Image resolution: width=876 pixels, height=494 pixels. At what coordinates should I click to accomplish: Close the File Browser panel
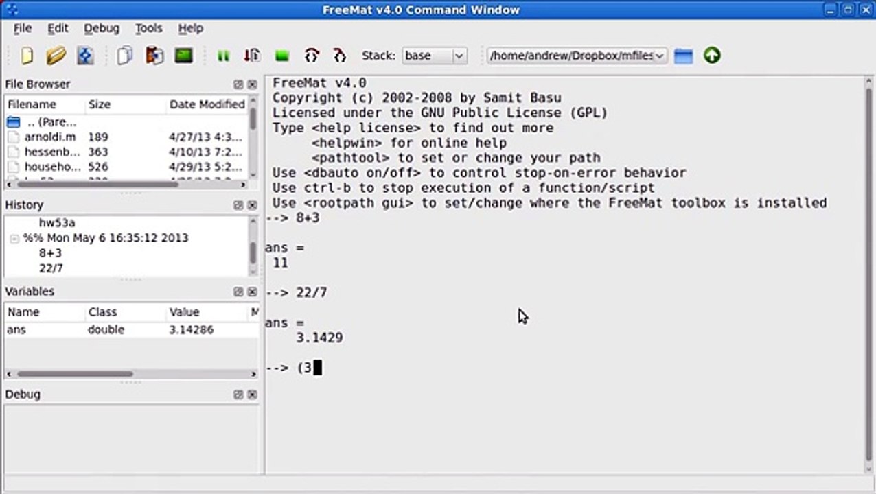point(252,84)
